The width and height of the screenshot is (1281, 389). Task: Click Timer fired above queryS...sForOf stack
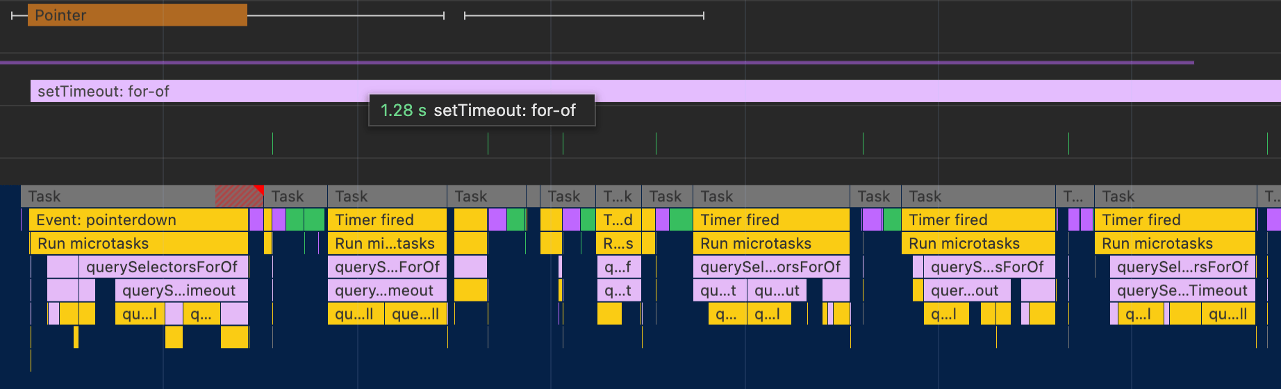978,220
